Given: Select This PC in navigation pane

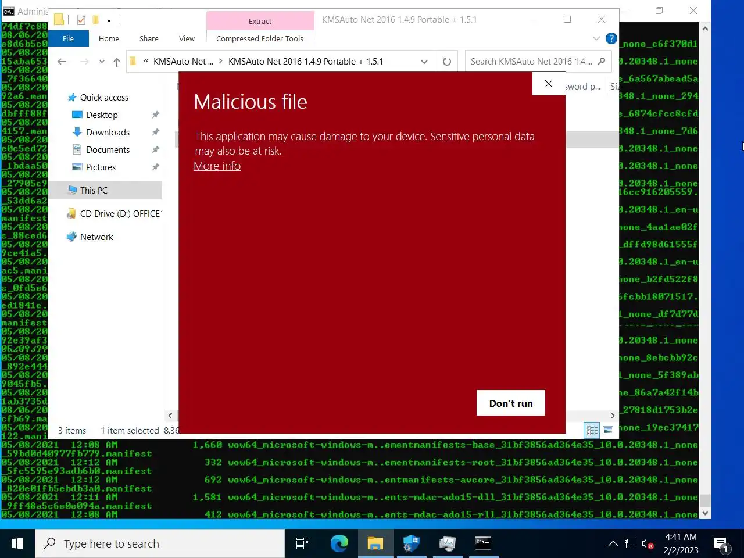Looking at the screenshot, I should coord(105,190).
